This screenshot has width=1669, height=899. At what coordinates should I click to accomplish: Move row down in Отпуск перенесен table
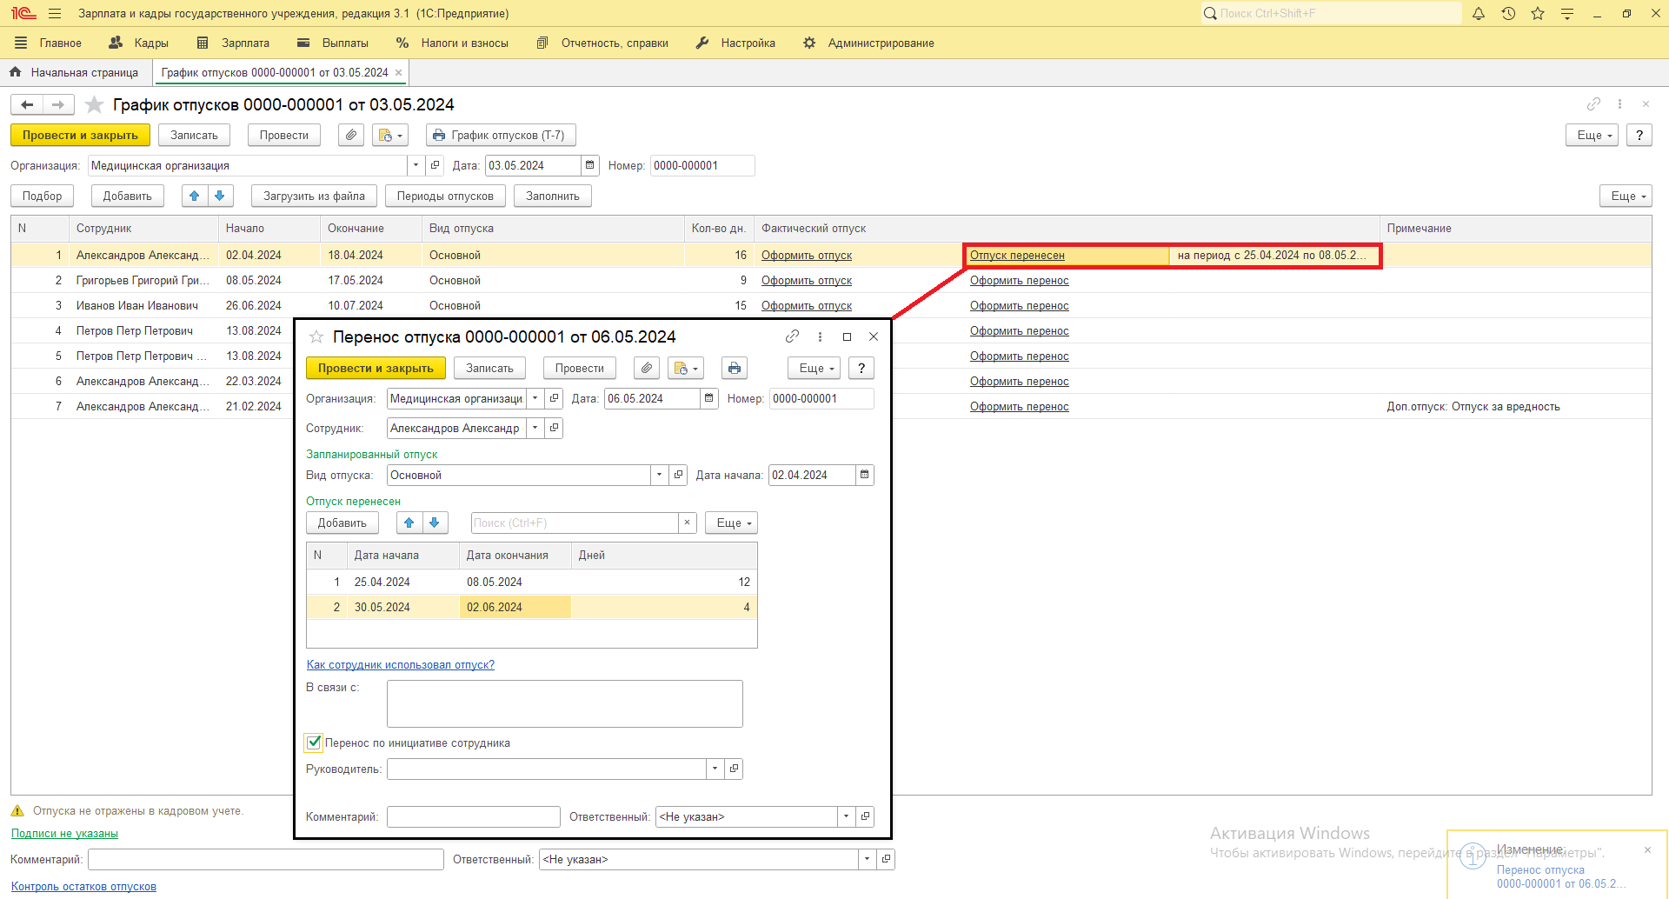tap(435, 523)
